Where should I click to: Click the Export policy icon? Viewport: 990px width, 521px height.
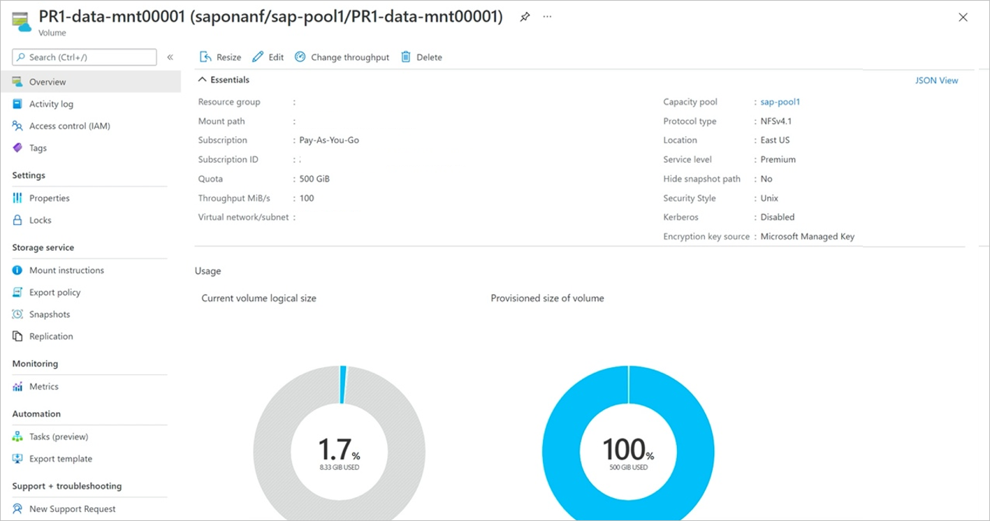tap(17, 293)
